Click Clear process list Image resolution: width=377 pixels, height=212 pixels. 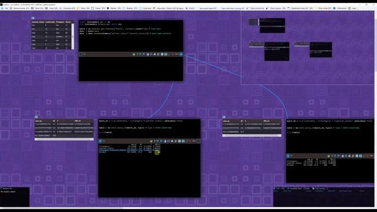click(x=255, y=8)
